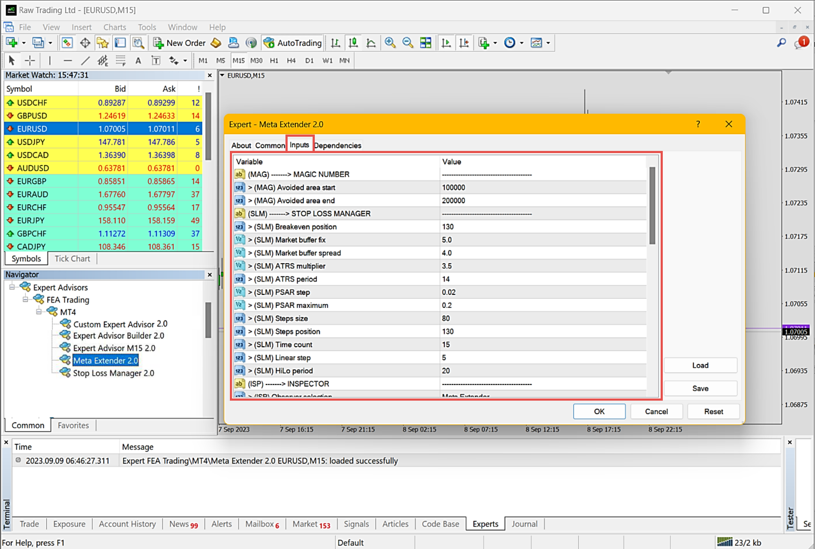815x549 pixels.
Task: Switch to the Common tab in Expert dialog
Action: 270,145
